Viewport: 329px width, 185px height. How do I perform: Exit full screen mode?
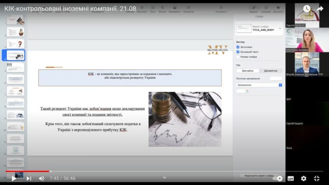[317, 178]
